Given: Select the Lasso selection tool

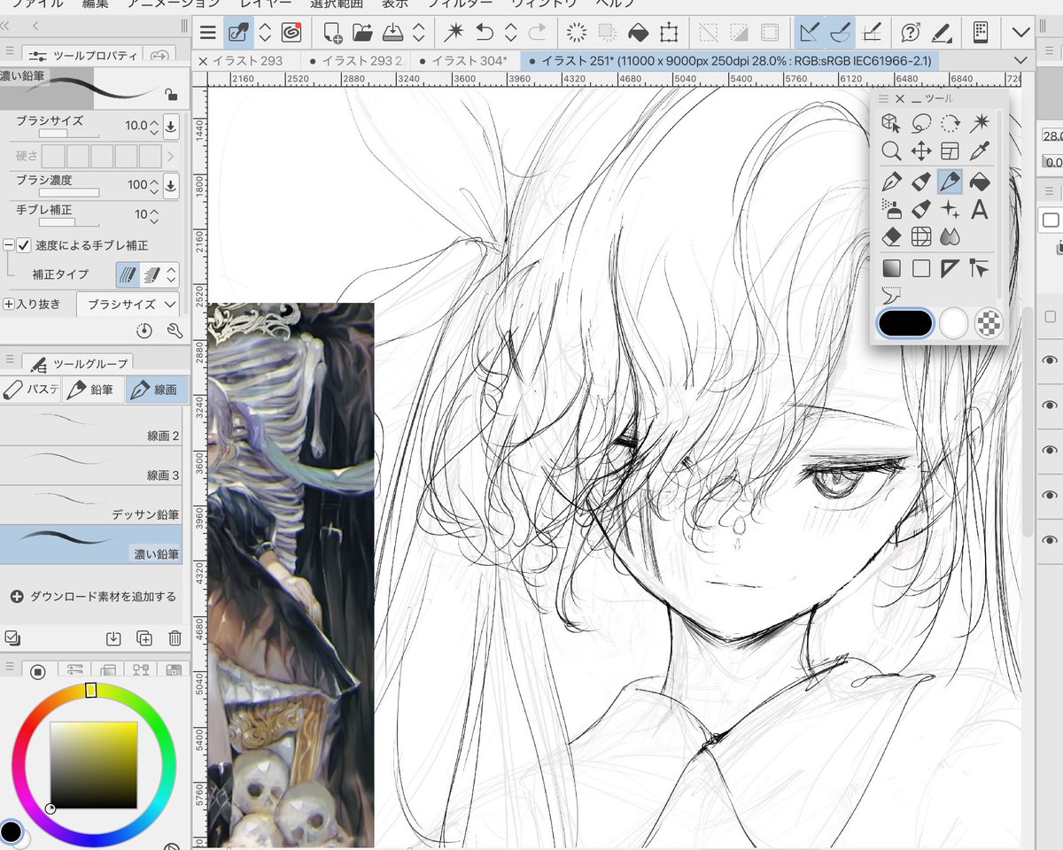Looking at the screenshot, I should click(x=921, y=123).
